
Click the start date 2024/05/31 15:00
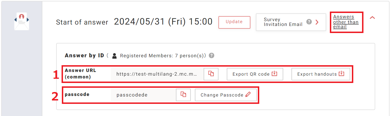coord(163,22)
